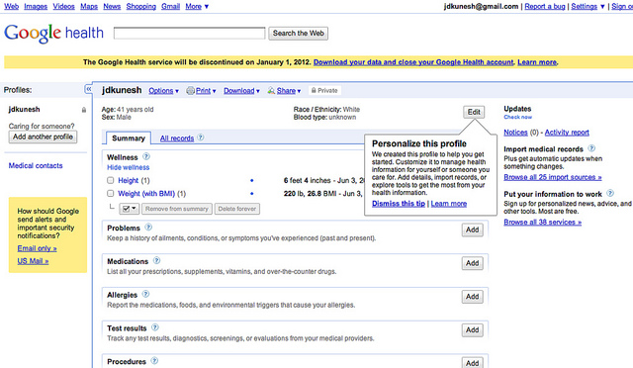Click the help icon next to Wellness
Image resolution: width=633 pixels, height=368 pixels.
[x=146, y=156]
